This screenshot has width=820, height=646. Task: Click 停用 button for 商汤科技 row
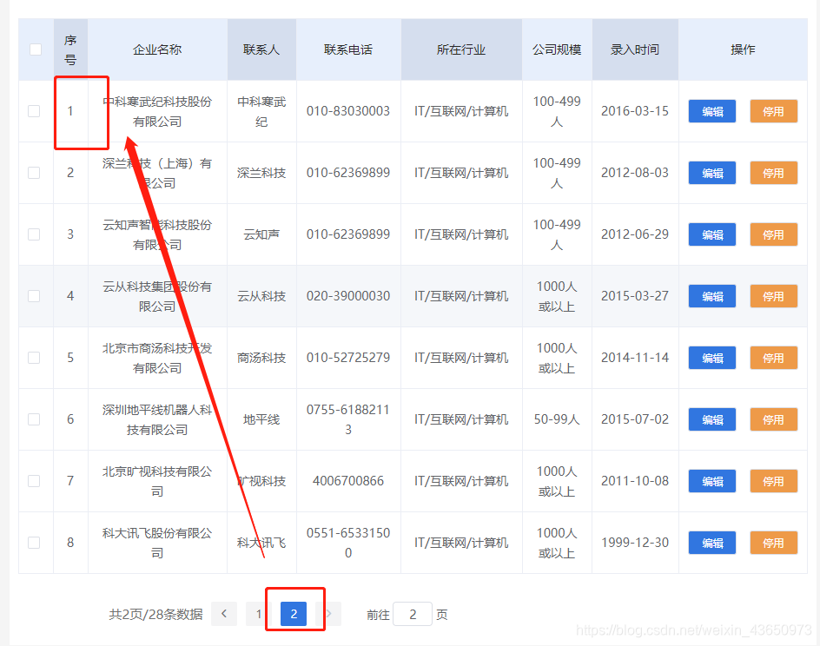(773, 358)
